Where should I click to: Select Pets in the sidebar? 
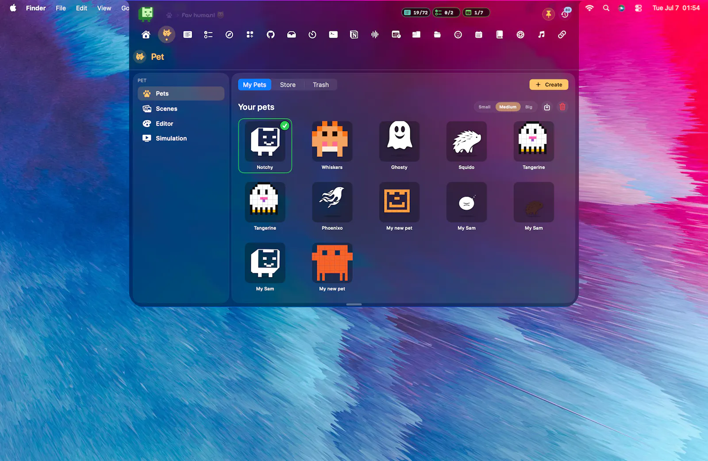pos(181,93)
